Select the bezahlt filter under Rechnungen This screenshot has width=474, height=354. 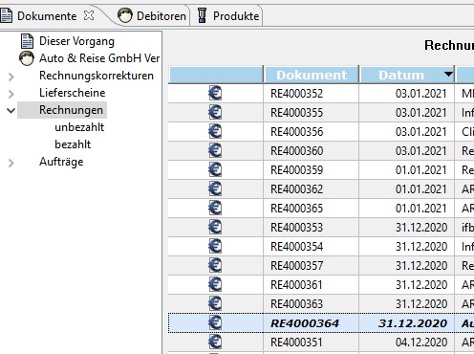73,144
